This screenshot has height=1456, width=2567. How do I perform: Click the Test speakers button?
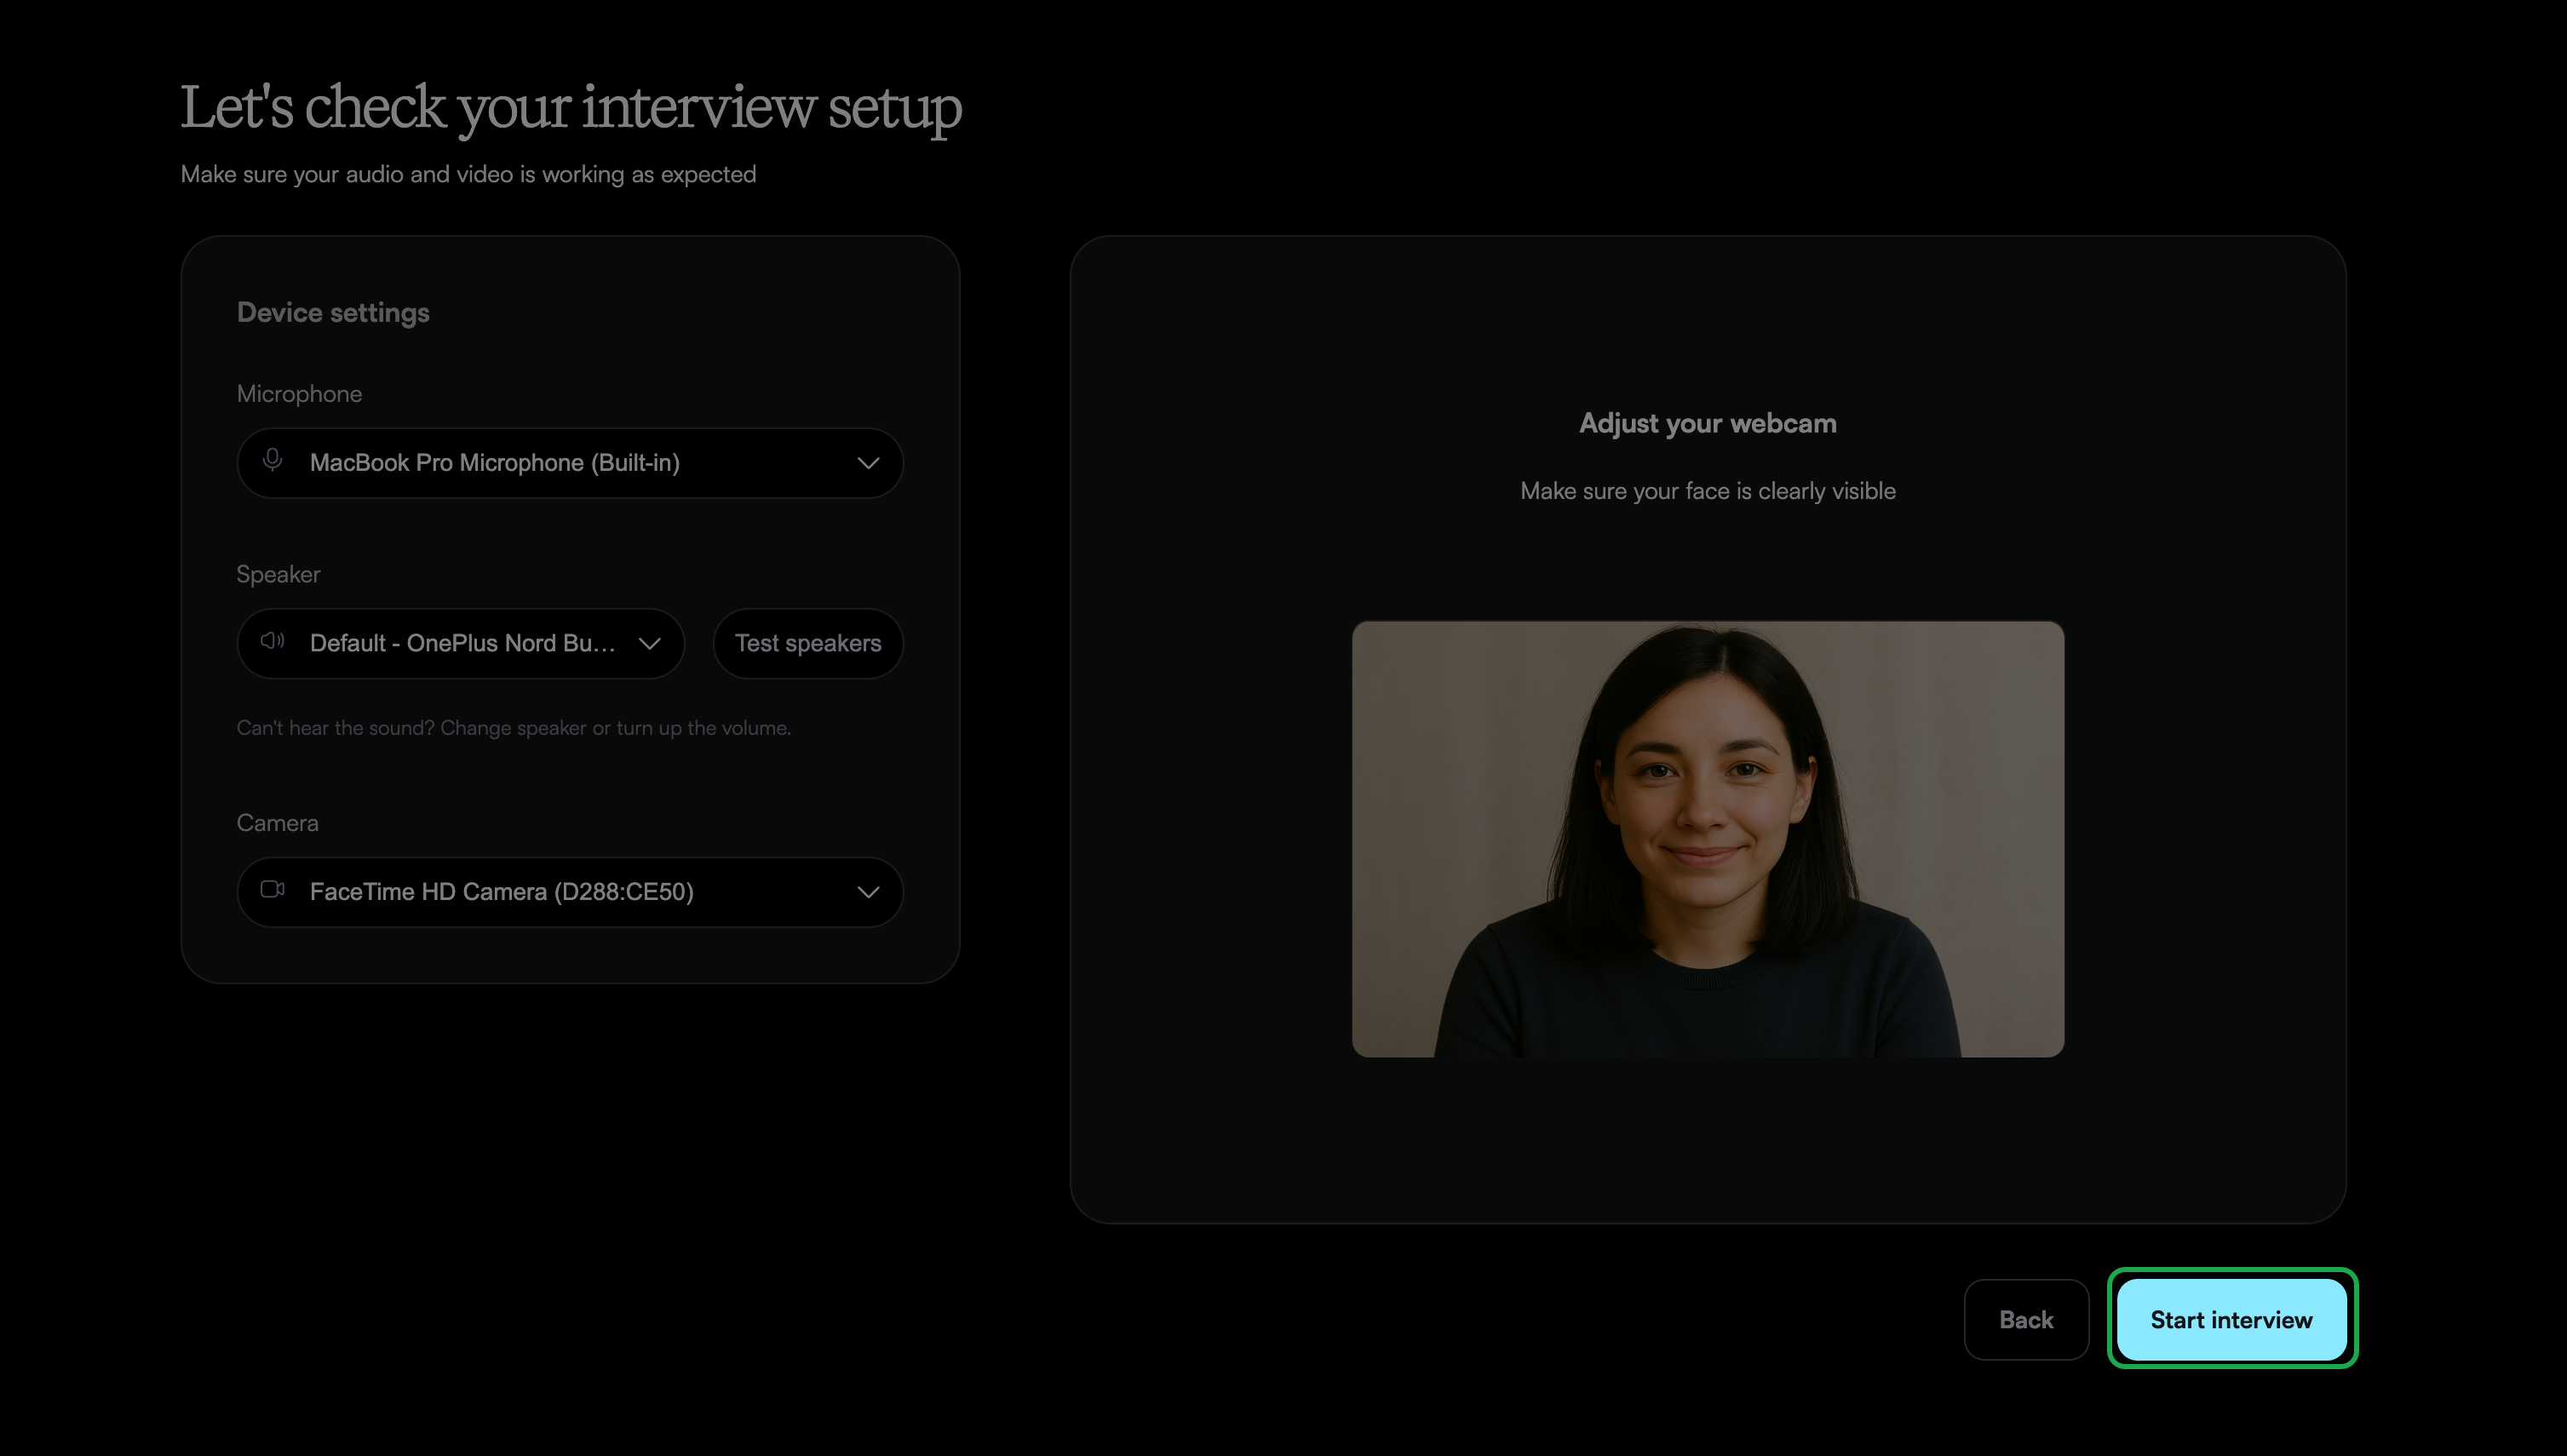808,643
